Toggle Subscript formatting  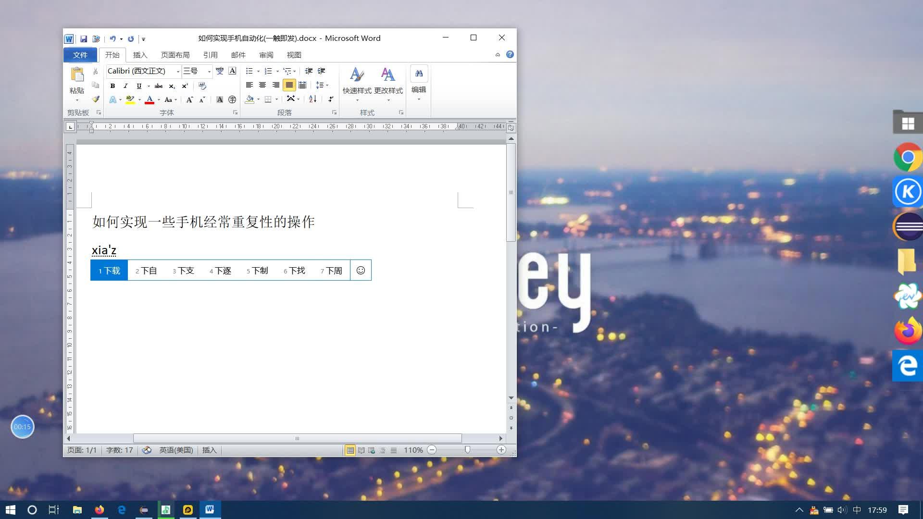172,86
